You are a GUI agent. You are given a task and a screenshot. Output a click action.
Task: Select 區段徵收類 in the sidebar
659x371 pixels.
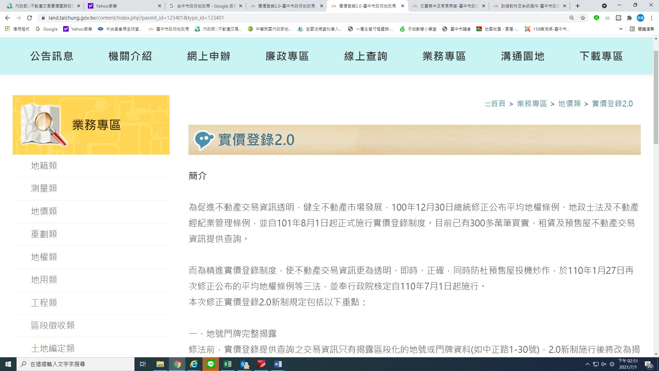[x=91, y=326]
